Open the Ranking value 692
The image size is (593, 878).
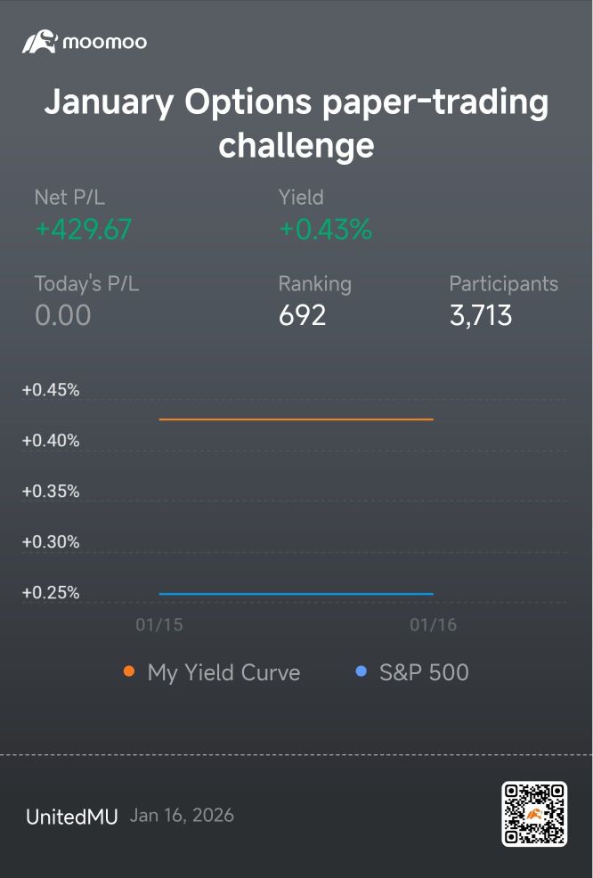coord(303,315)
